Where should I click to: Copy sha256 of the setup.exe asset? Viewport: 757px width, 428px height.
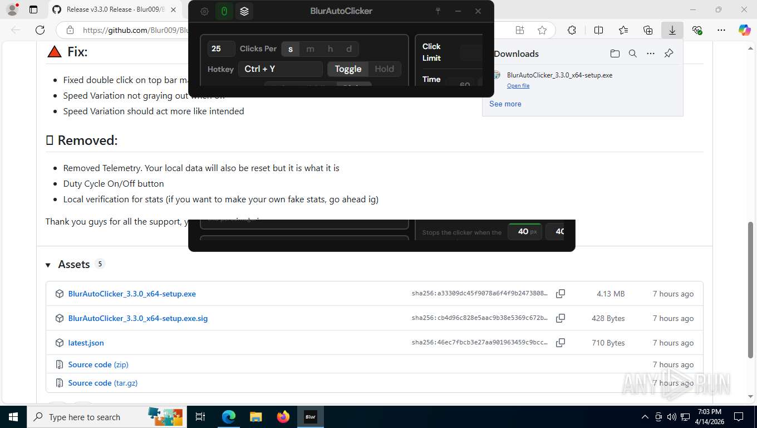click(x=561, y=294)
